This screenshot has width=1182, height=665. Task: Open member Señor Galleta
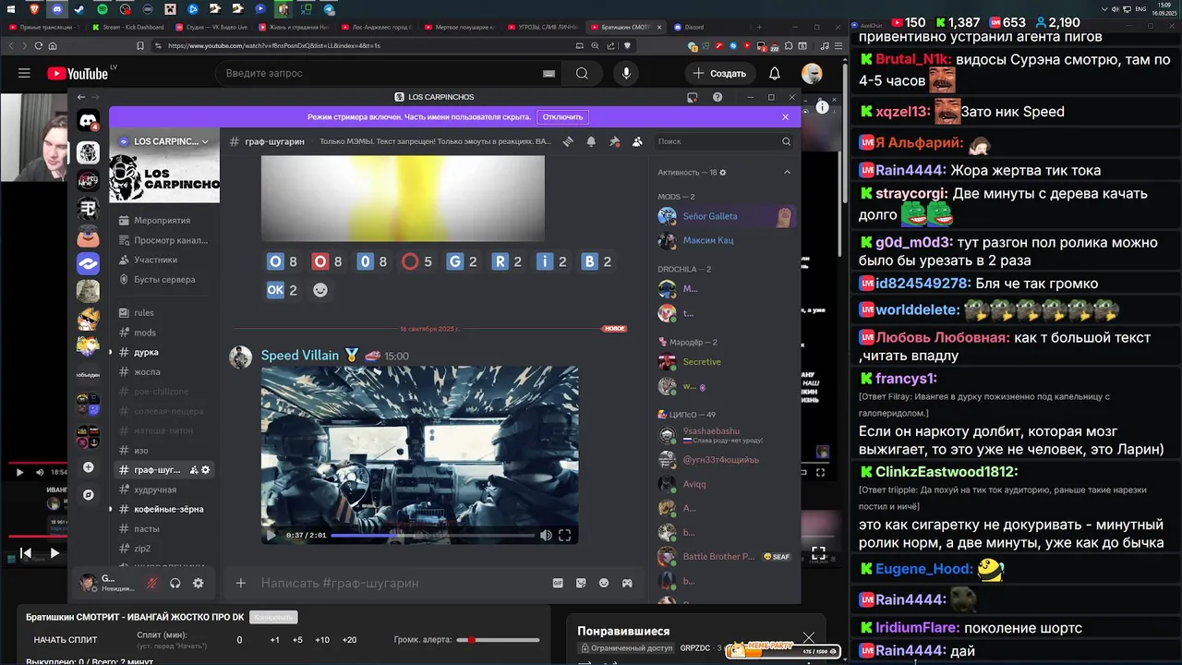click(724, 216)
